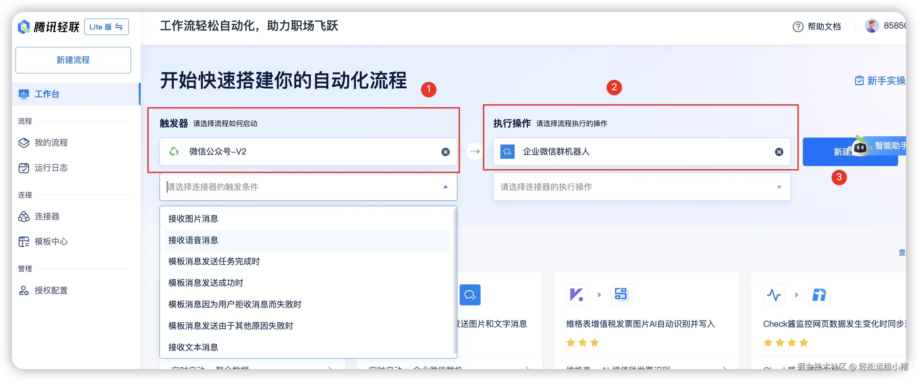The height and width of the screenshot is (381, 918).
Task: Open 我的流程 from sidebar
Action: pyautogui.click(x=51, y=143)
